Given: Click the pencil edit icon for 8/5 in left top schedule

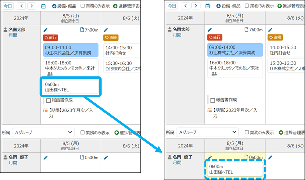Looking at the screenshot, I should click(46, 30).
